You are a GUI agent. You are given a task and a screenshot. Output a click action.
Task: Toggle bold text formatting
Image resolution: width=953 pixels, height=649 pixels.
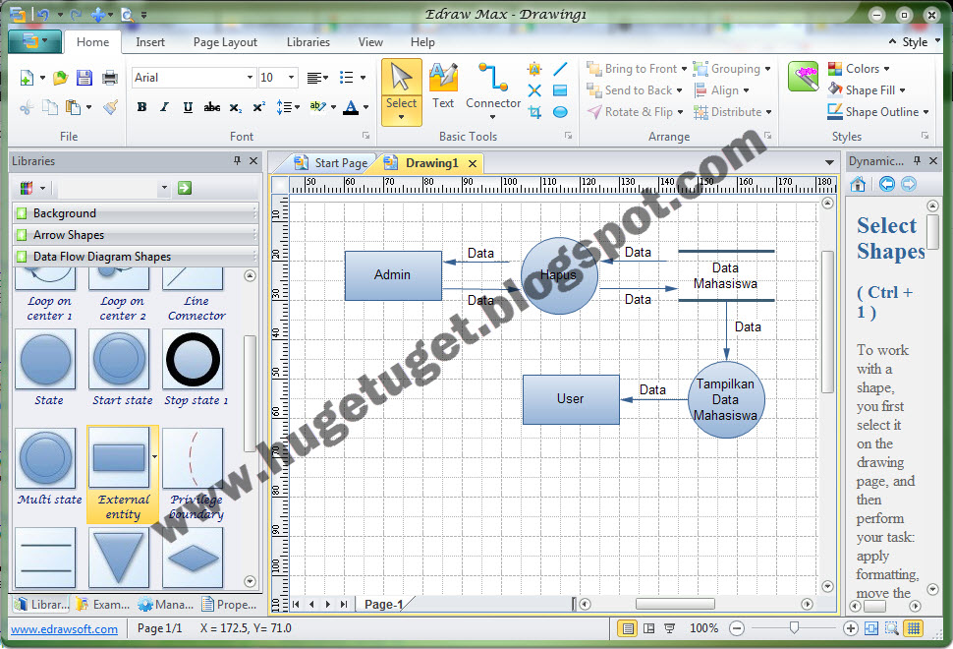pyautogui.click(x=141, y=107)
